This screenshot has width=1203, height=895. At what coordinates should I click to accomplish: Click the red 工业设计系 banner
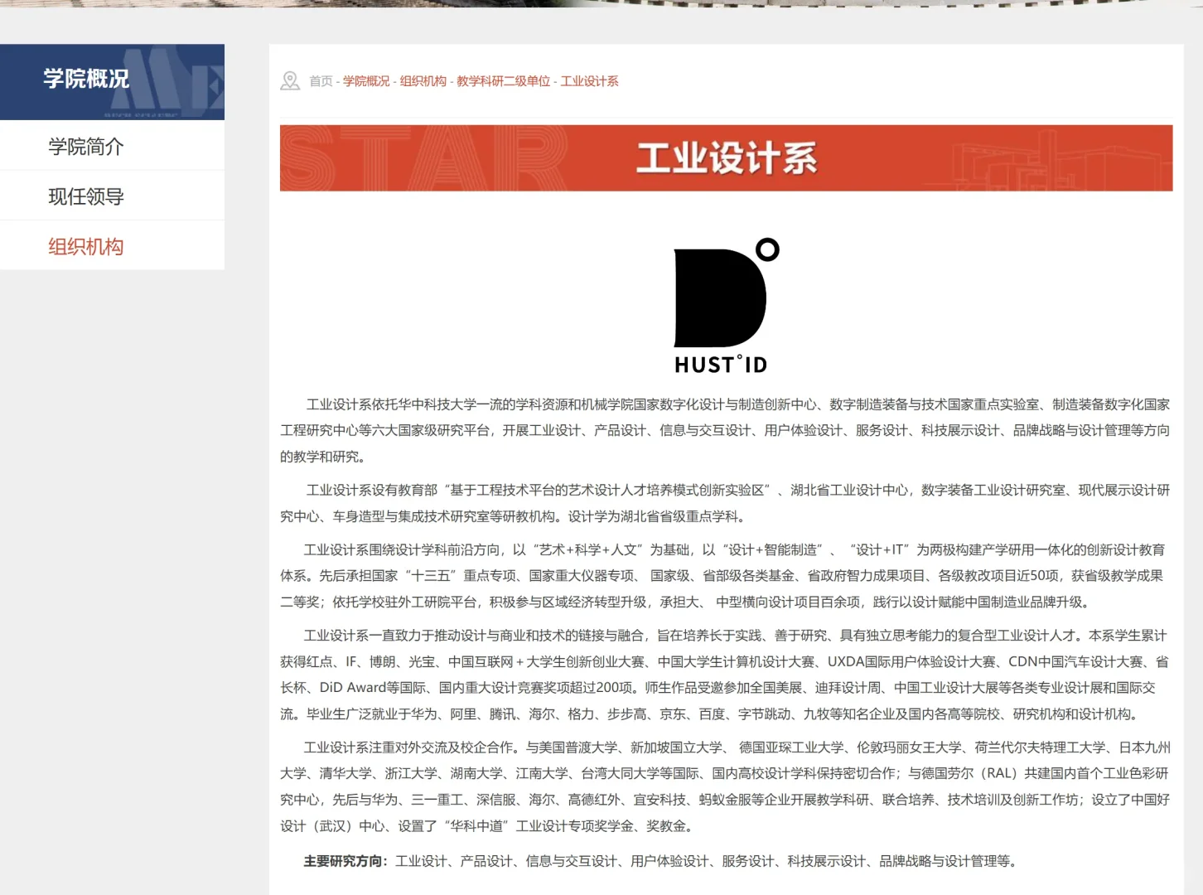tap(726, 158)
